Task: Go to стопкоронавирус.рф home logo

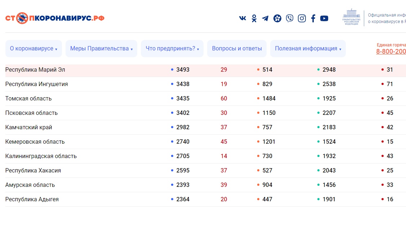Action: 55,18
